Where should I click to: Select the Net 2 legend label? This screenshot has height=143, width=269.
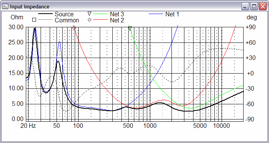point(117,20)
